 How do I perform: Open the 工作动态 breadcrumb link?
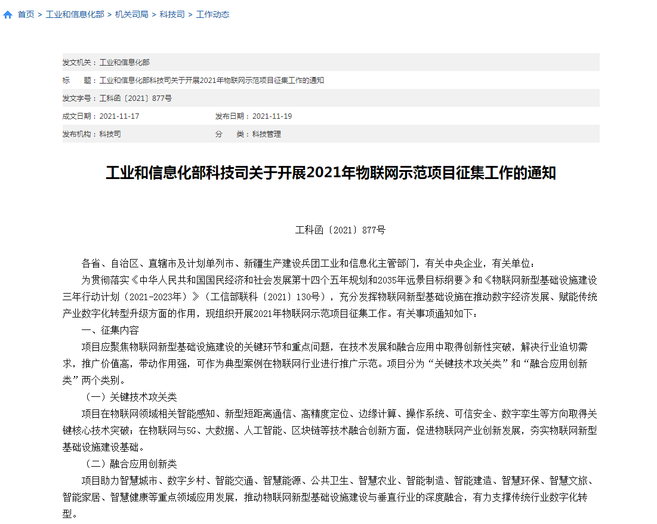[213, 15]
